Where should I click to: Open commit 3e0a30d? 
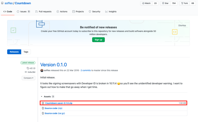[x=32, y=72]
